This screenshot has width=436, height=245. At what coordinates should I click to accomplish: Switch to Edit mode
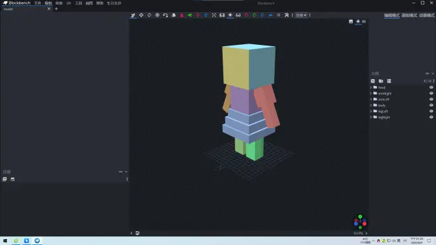392,15
